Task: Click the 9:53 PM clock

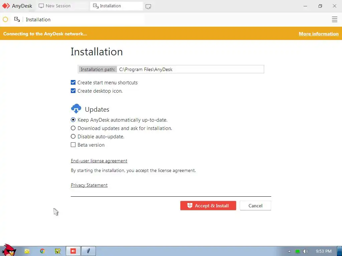Action: (x=324, y=251)
